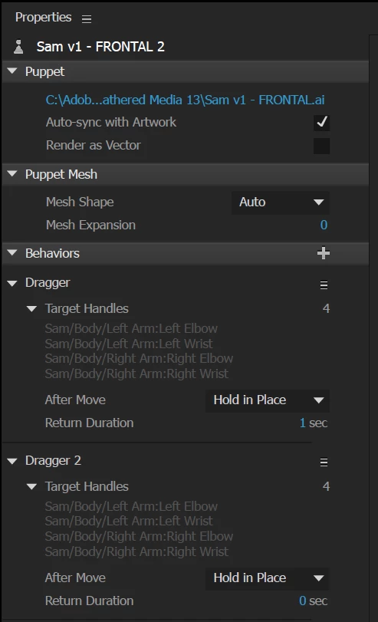Collapse Target Handles under Dragger
Viewport: 378px width, 622px height.
click(31, 308)
